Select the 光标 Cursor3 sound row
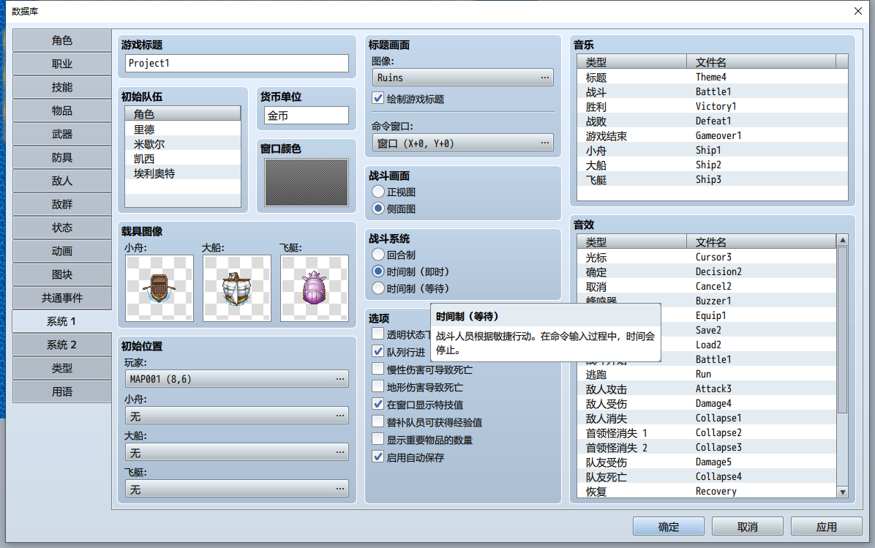Screen dimensions: 875x548 click(707, 258)
